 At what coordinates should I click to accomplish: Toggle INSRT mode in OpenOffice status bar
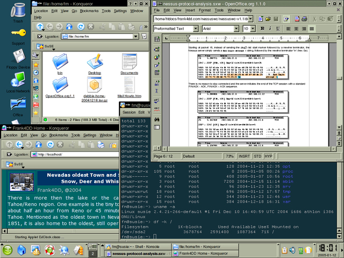click(244, 156)
